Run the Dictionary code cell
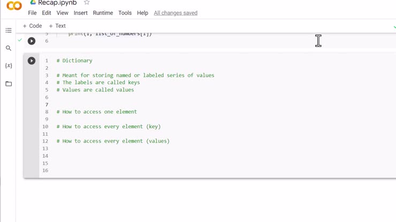This screenshot has width=396, height=222. pos(32,61)
